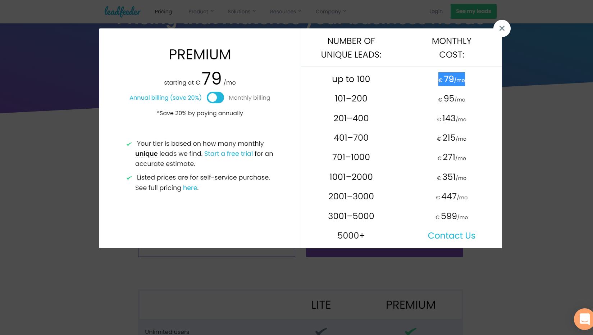Click Contact Us for 5000+ leads
Image resolution: width=593 pixels, height=335 pixels.
click(x=451, y=236)
